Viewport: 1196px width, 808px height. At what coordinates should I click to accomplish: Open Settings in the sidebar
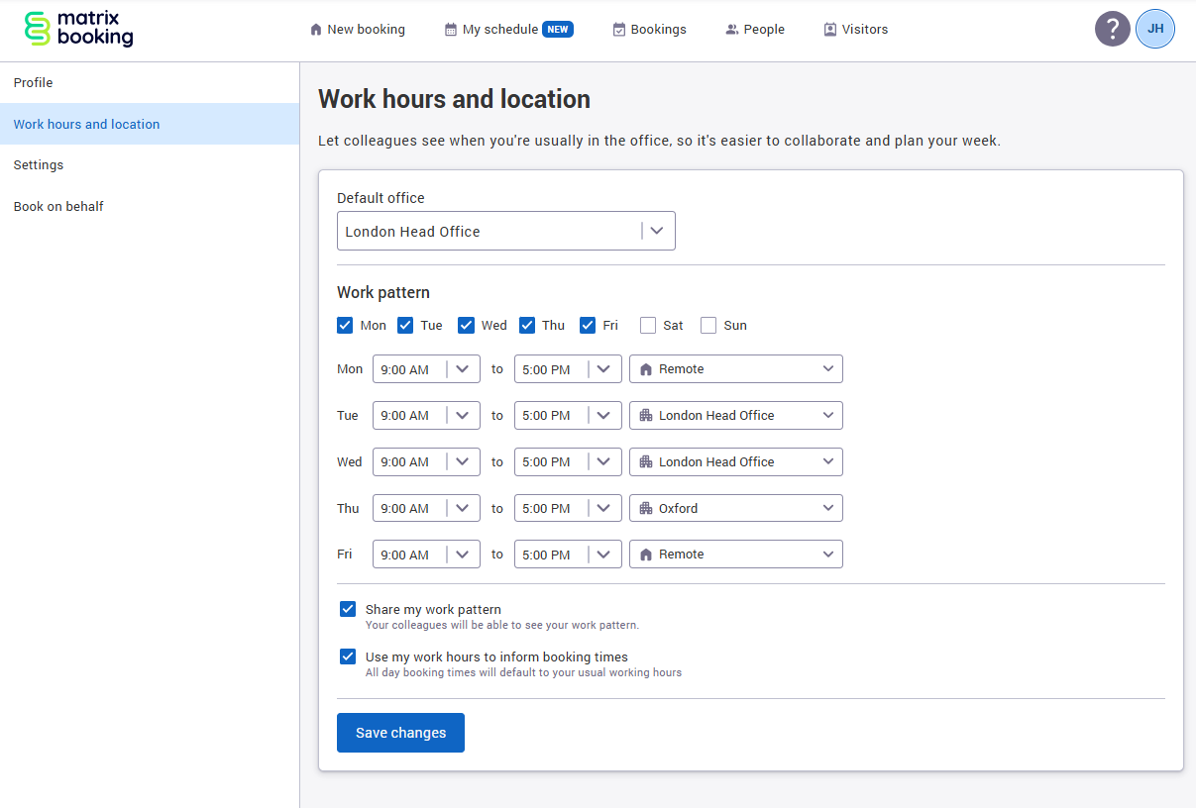point(150,165)
